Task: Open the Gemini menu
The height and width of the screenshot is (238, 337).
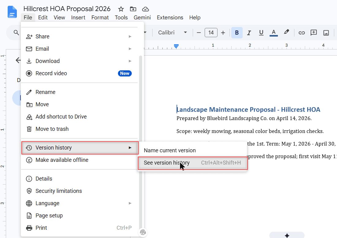Action: tap(142, 18)
